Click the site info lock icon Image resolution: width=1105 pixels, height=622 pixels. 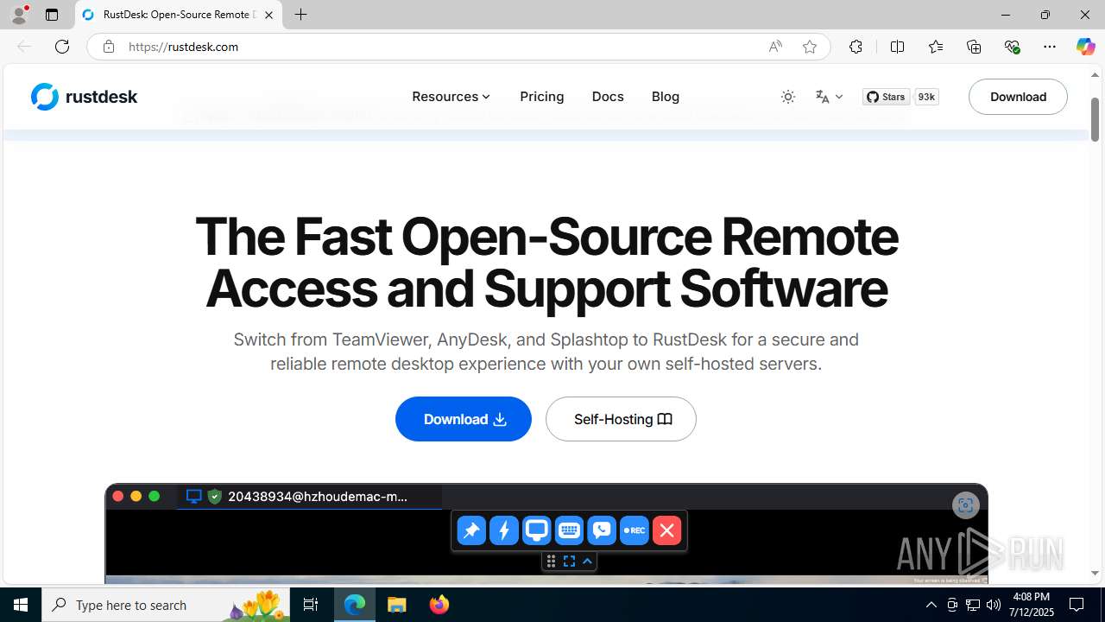(108, 47)
